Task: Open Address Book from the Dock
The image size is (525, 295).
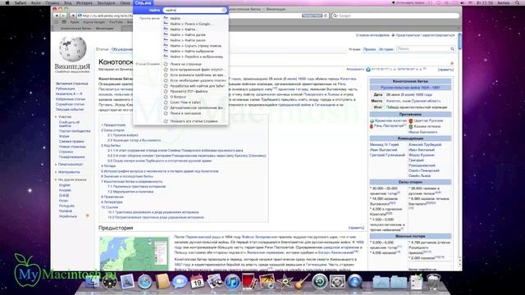Action: point(162,282)
